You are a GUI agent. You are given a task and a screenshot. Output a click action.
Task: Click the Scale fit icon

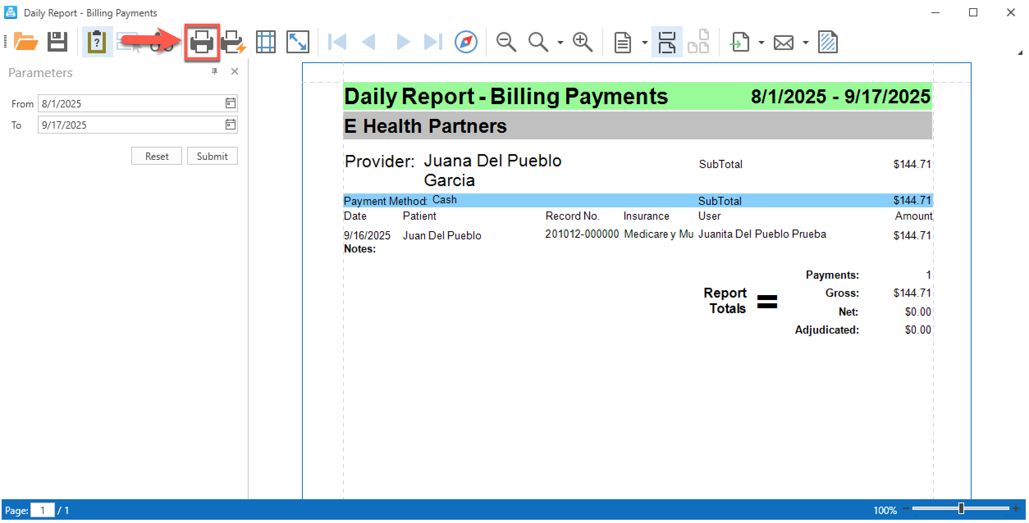click(297, 42)
